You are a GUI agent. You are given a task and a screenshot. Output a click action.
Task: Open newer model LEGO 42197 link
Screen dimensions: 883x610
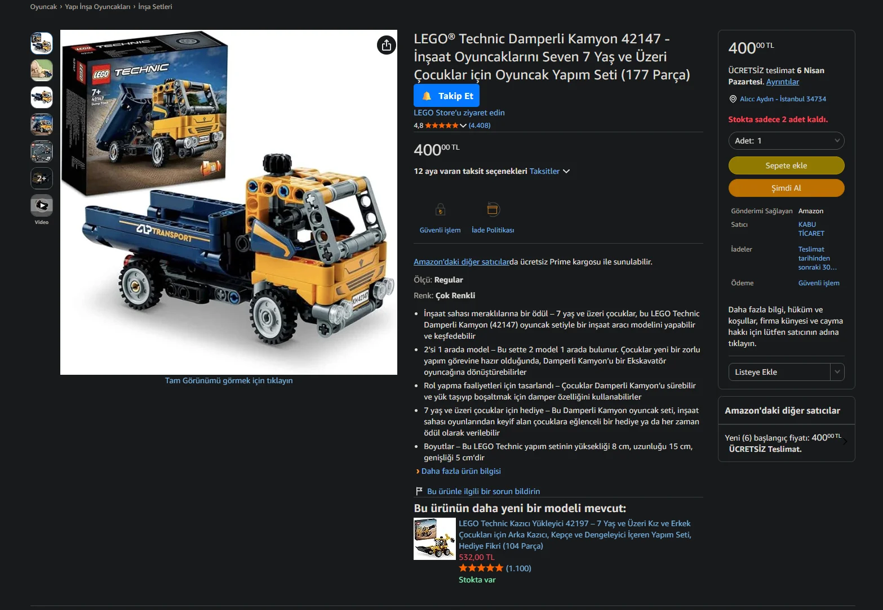tap(575, 535)
